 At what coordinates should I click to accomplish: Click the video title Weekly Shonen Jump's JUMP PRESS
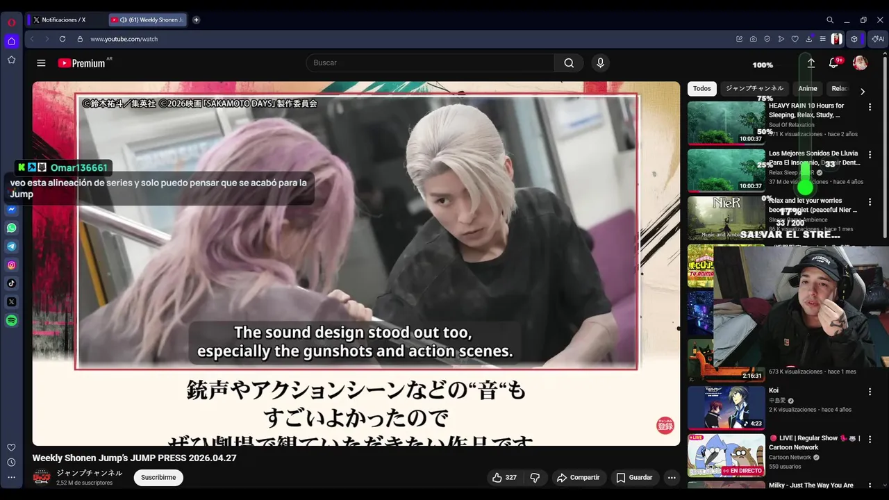[x=135, y=458]
